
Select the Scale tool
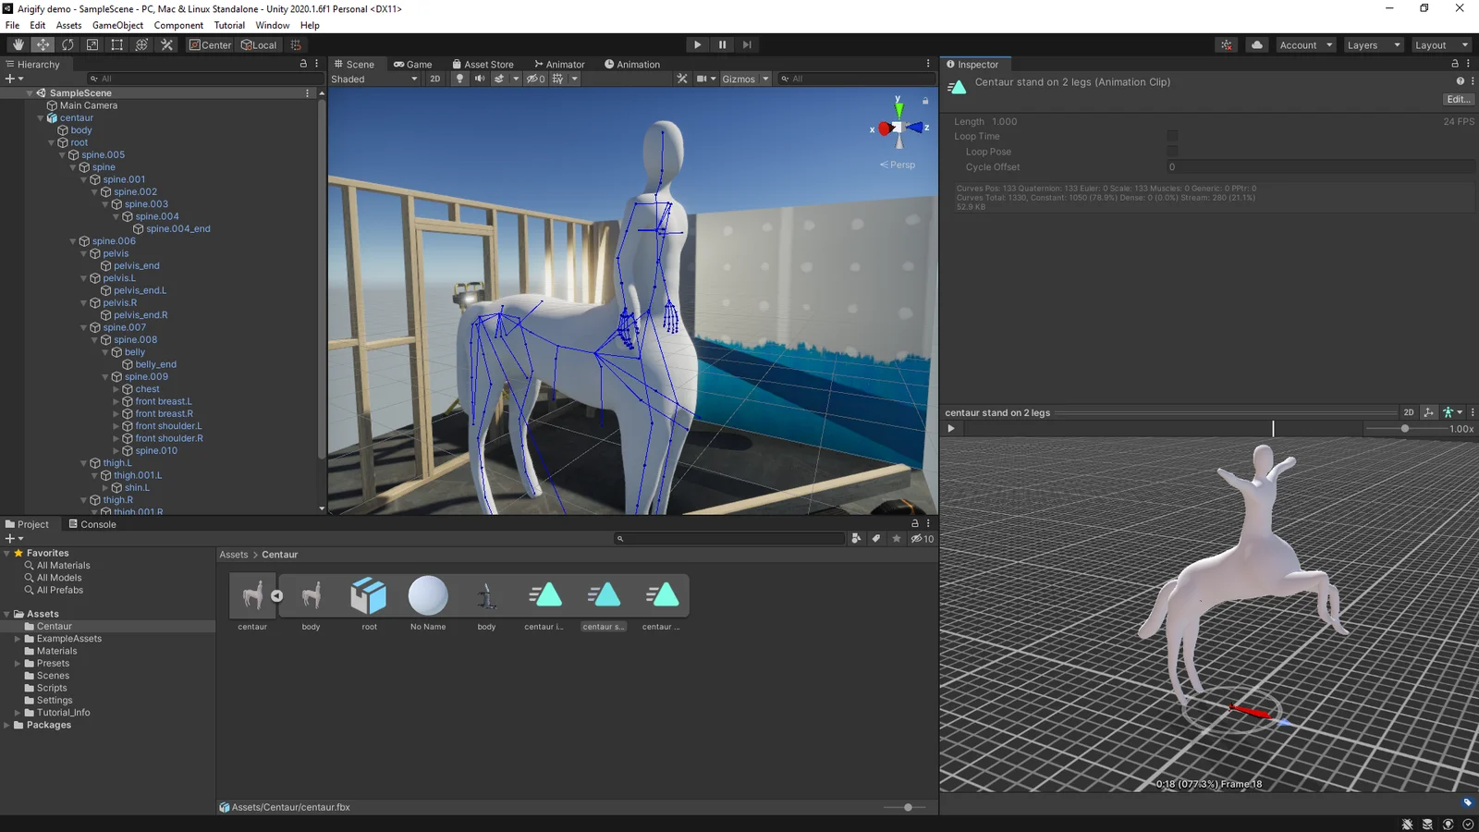click(x=92, y=44)
